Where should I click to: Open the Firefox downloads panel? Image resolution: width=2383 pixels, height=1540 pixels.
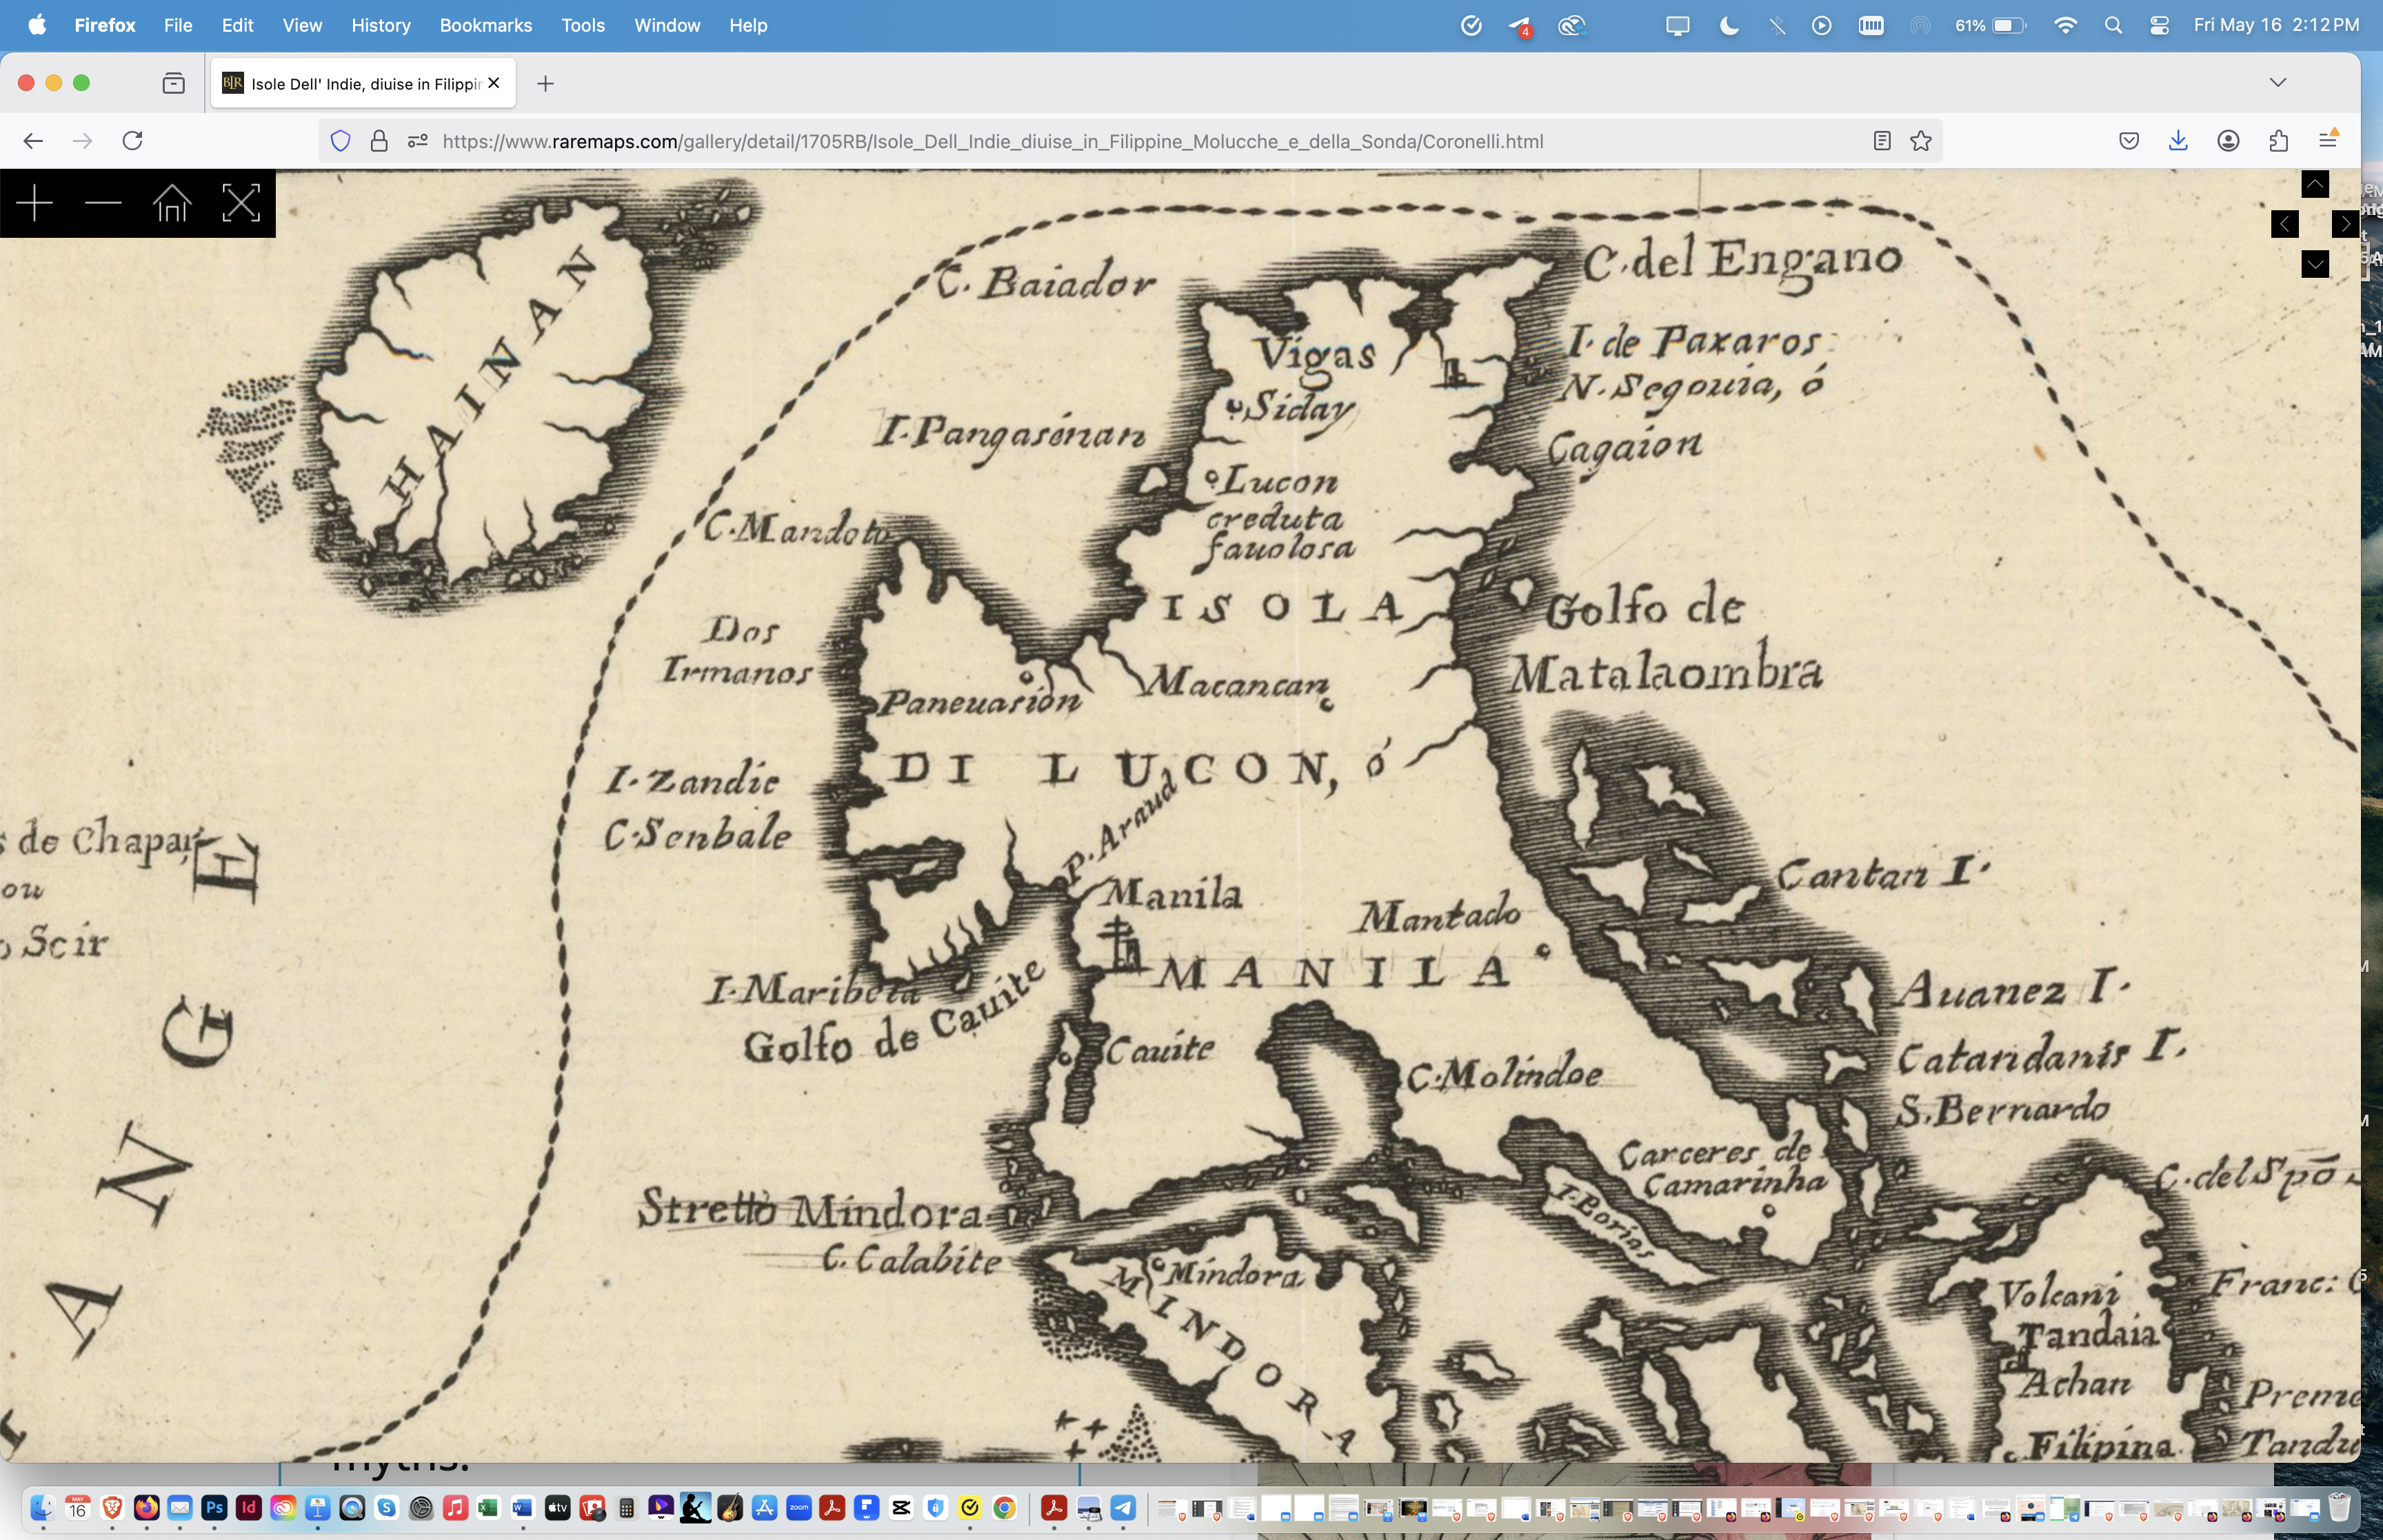(x=2178, y=141)
